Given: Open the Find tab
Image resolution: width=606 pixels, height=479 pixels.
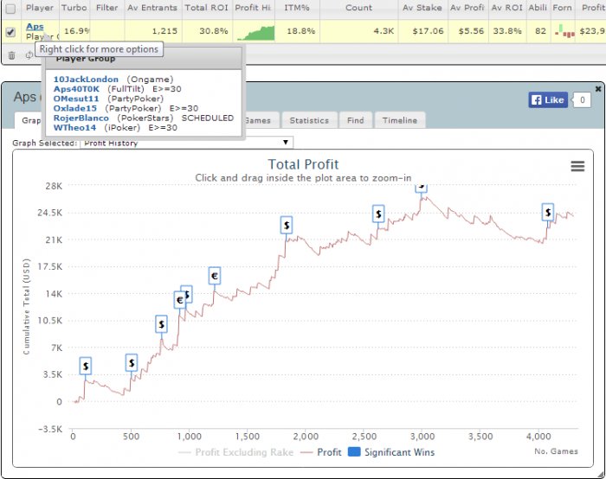Looking at the screenshot, I should (355, 121).
